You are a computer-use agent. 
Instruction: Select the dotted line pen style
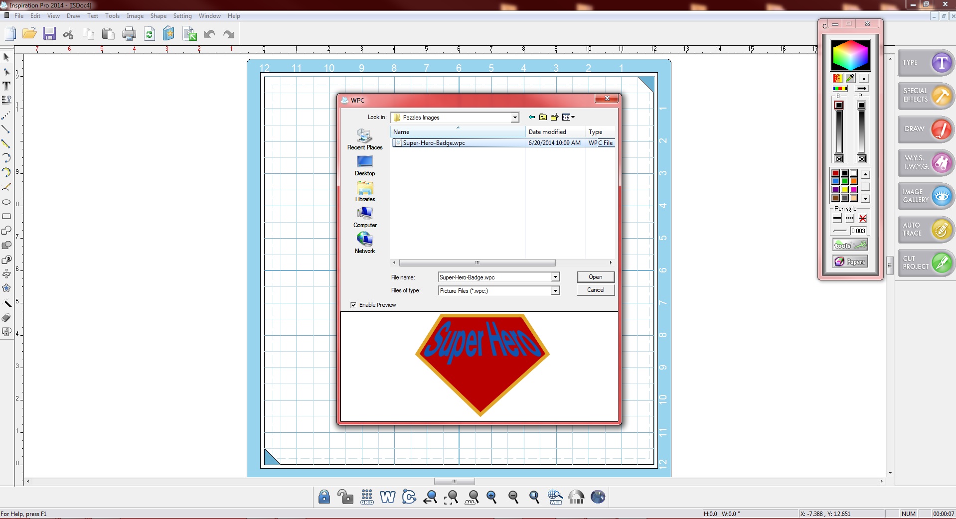pos(850,218)
